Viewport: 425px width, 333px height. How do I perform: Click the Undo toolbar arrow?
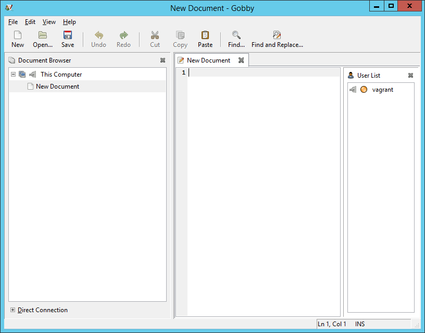98,35
